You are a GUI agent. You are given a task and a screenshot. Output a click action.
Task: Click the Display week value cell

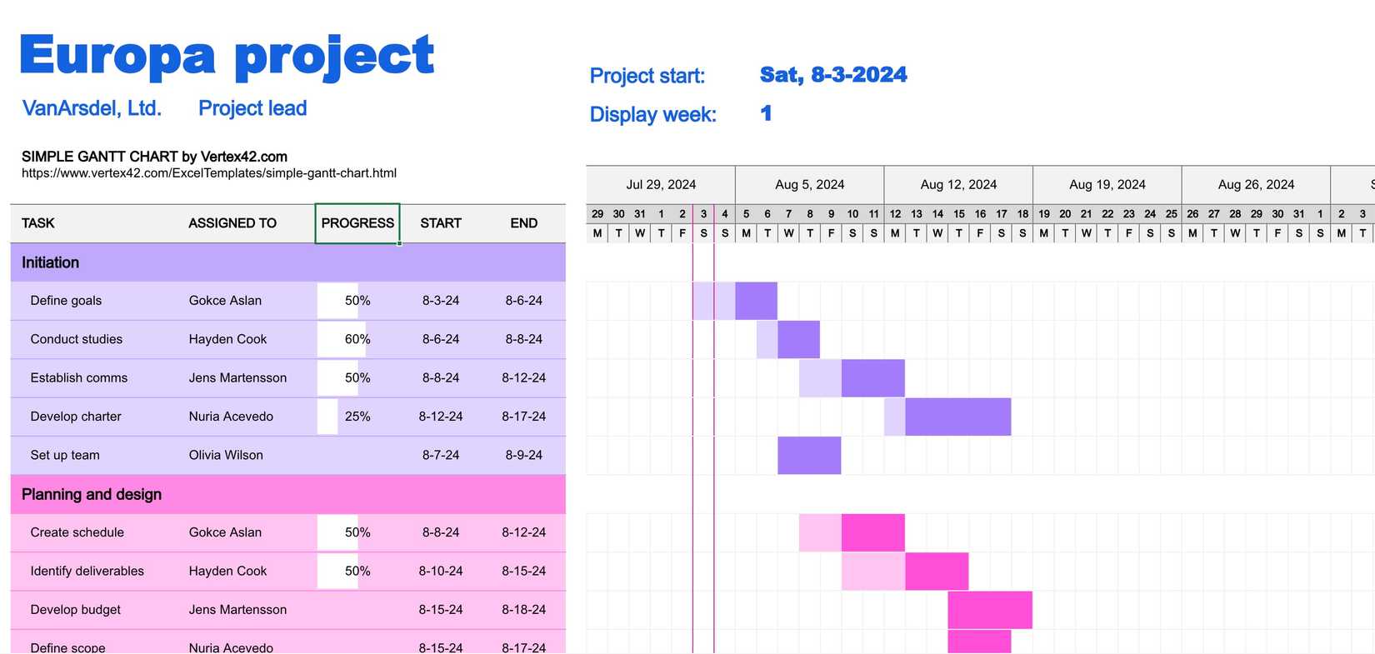click(766, 113)
